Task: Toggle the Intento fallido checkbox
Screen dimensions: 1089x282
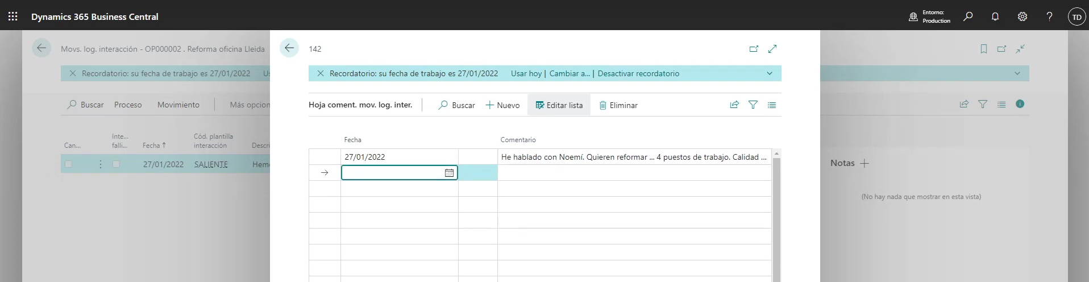Action: (x=117, y=164)
